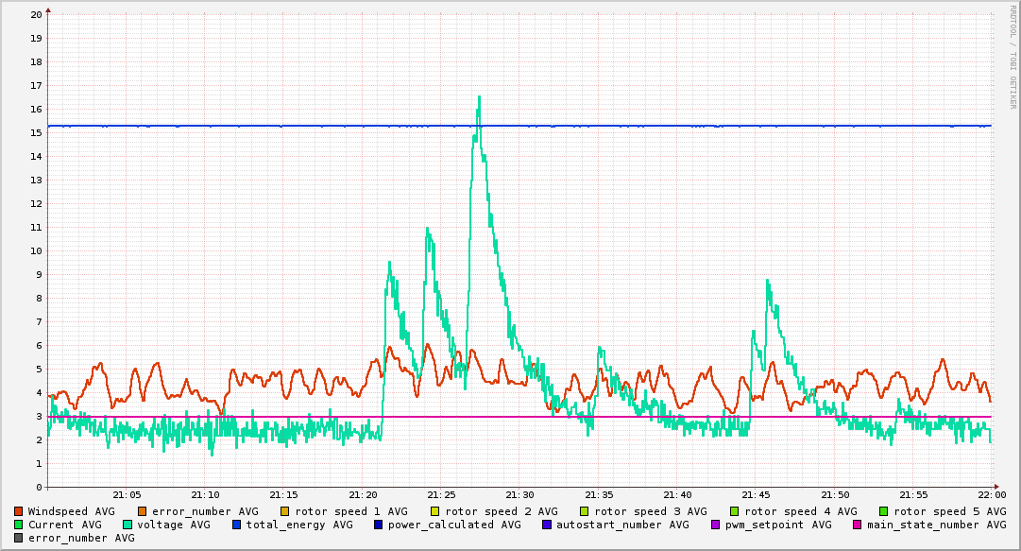Click the 21:05 time axis label
1021x551 pixels.
127,494
